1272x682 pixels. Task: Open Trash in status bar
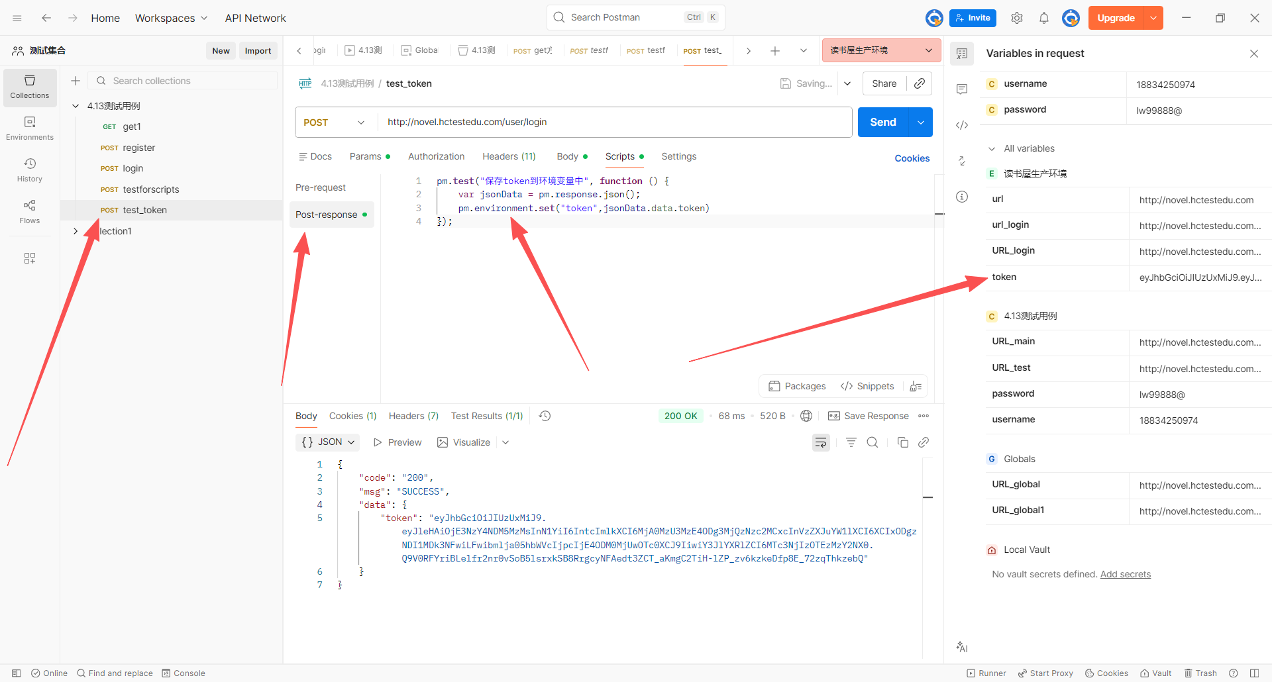(1200, 673)
